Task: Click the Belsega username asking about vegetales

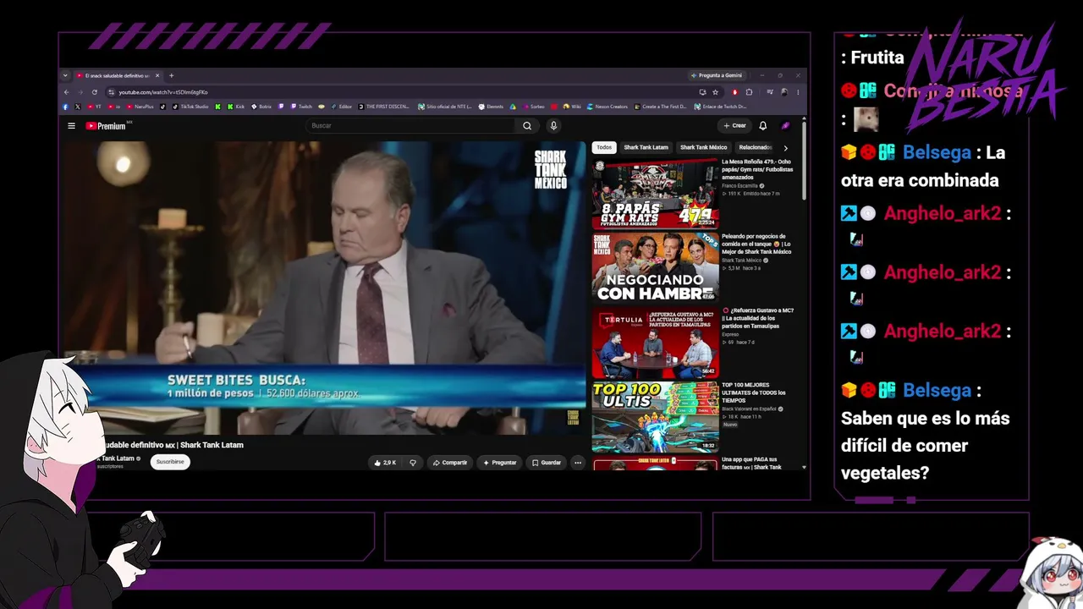Action: coord(937,390)
